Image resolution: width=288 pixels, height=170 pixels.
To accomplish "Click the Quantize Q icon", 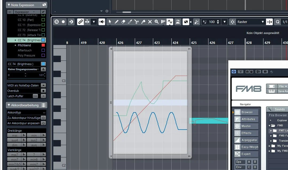I will [278, 22].
